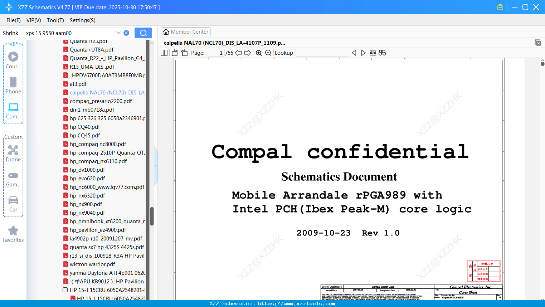Open la4902p_r10_20091207_mv.pdf
The height and width of the screenshot is (307, 545).
click(x=106, y=239)
